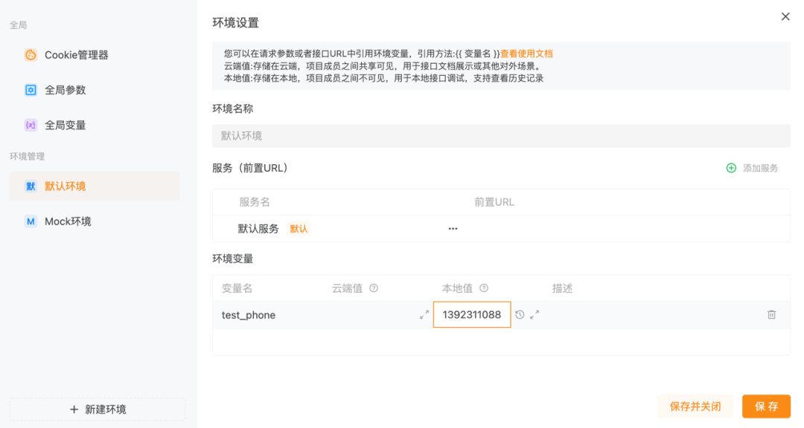Click the ellipsis under 前置URL
804x428 pixels.
(x=453, y=228)
